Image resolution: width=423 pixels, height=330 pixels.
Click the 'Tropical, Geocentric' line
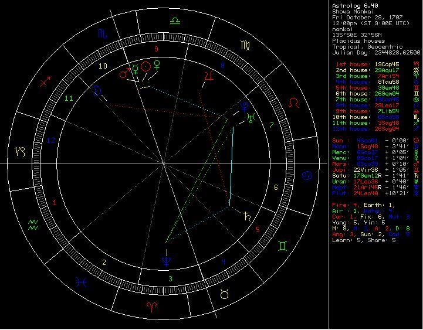coord(367,47)
